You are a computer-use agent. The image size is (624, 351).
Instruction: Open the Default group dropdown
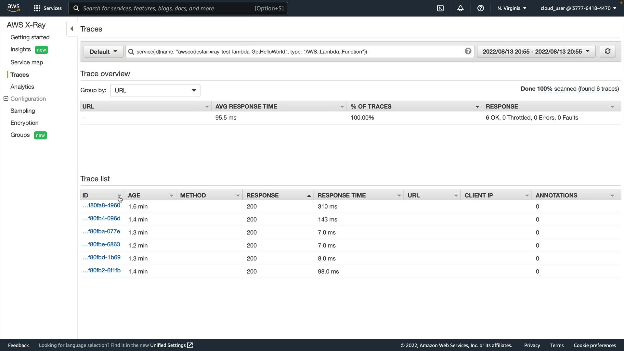pyautogui.click(x=103, y=52)
